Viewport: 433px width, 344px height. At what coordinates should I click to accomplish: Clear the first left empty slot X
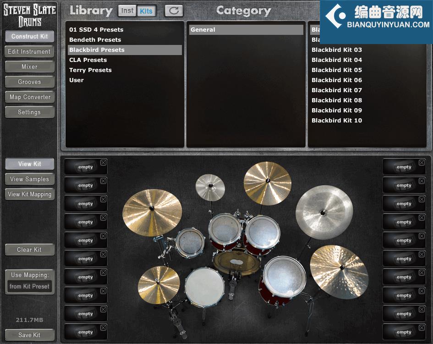click(103, 163)
